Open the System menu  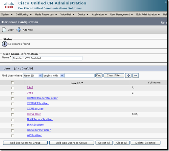coord(7,14)
